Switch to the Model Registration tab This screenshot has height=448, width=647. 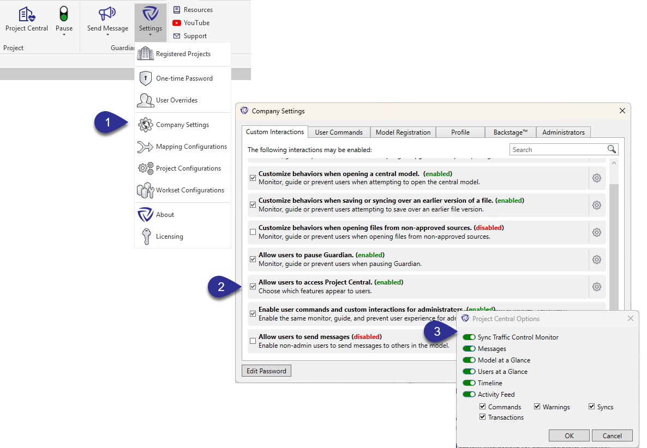[x=403, y=132]
